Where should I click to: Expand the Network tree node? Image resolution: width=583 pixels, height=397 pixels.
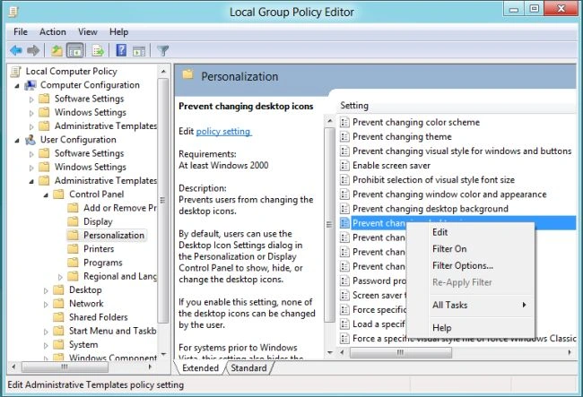click(x=46, y=305)
